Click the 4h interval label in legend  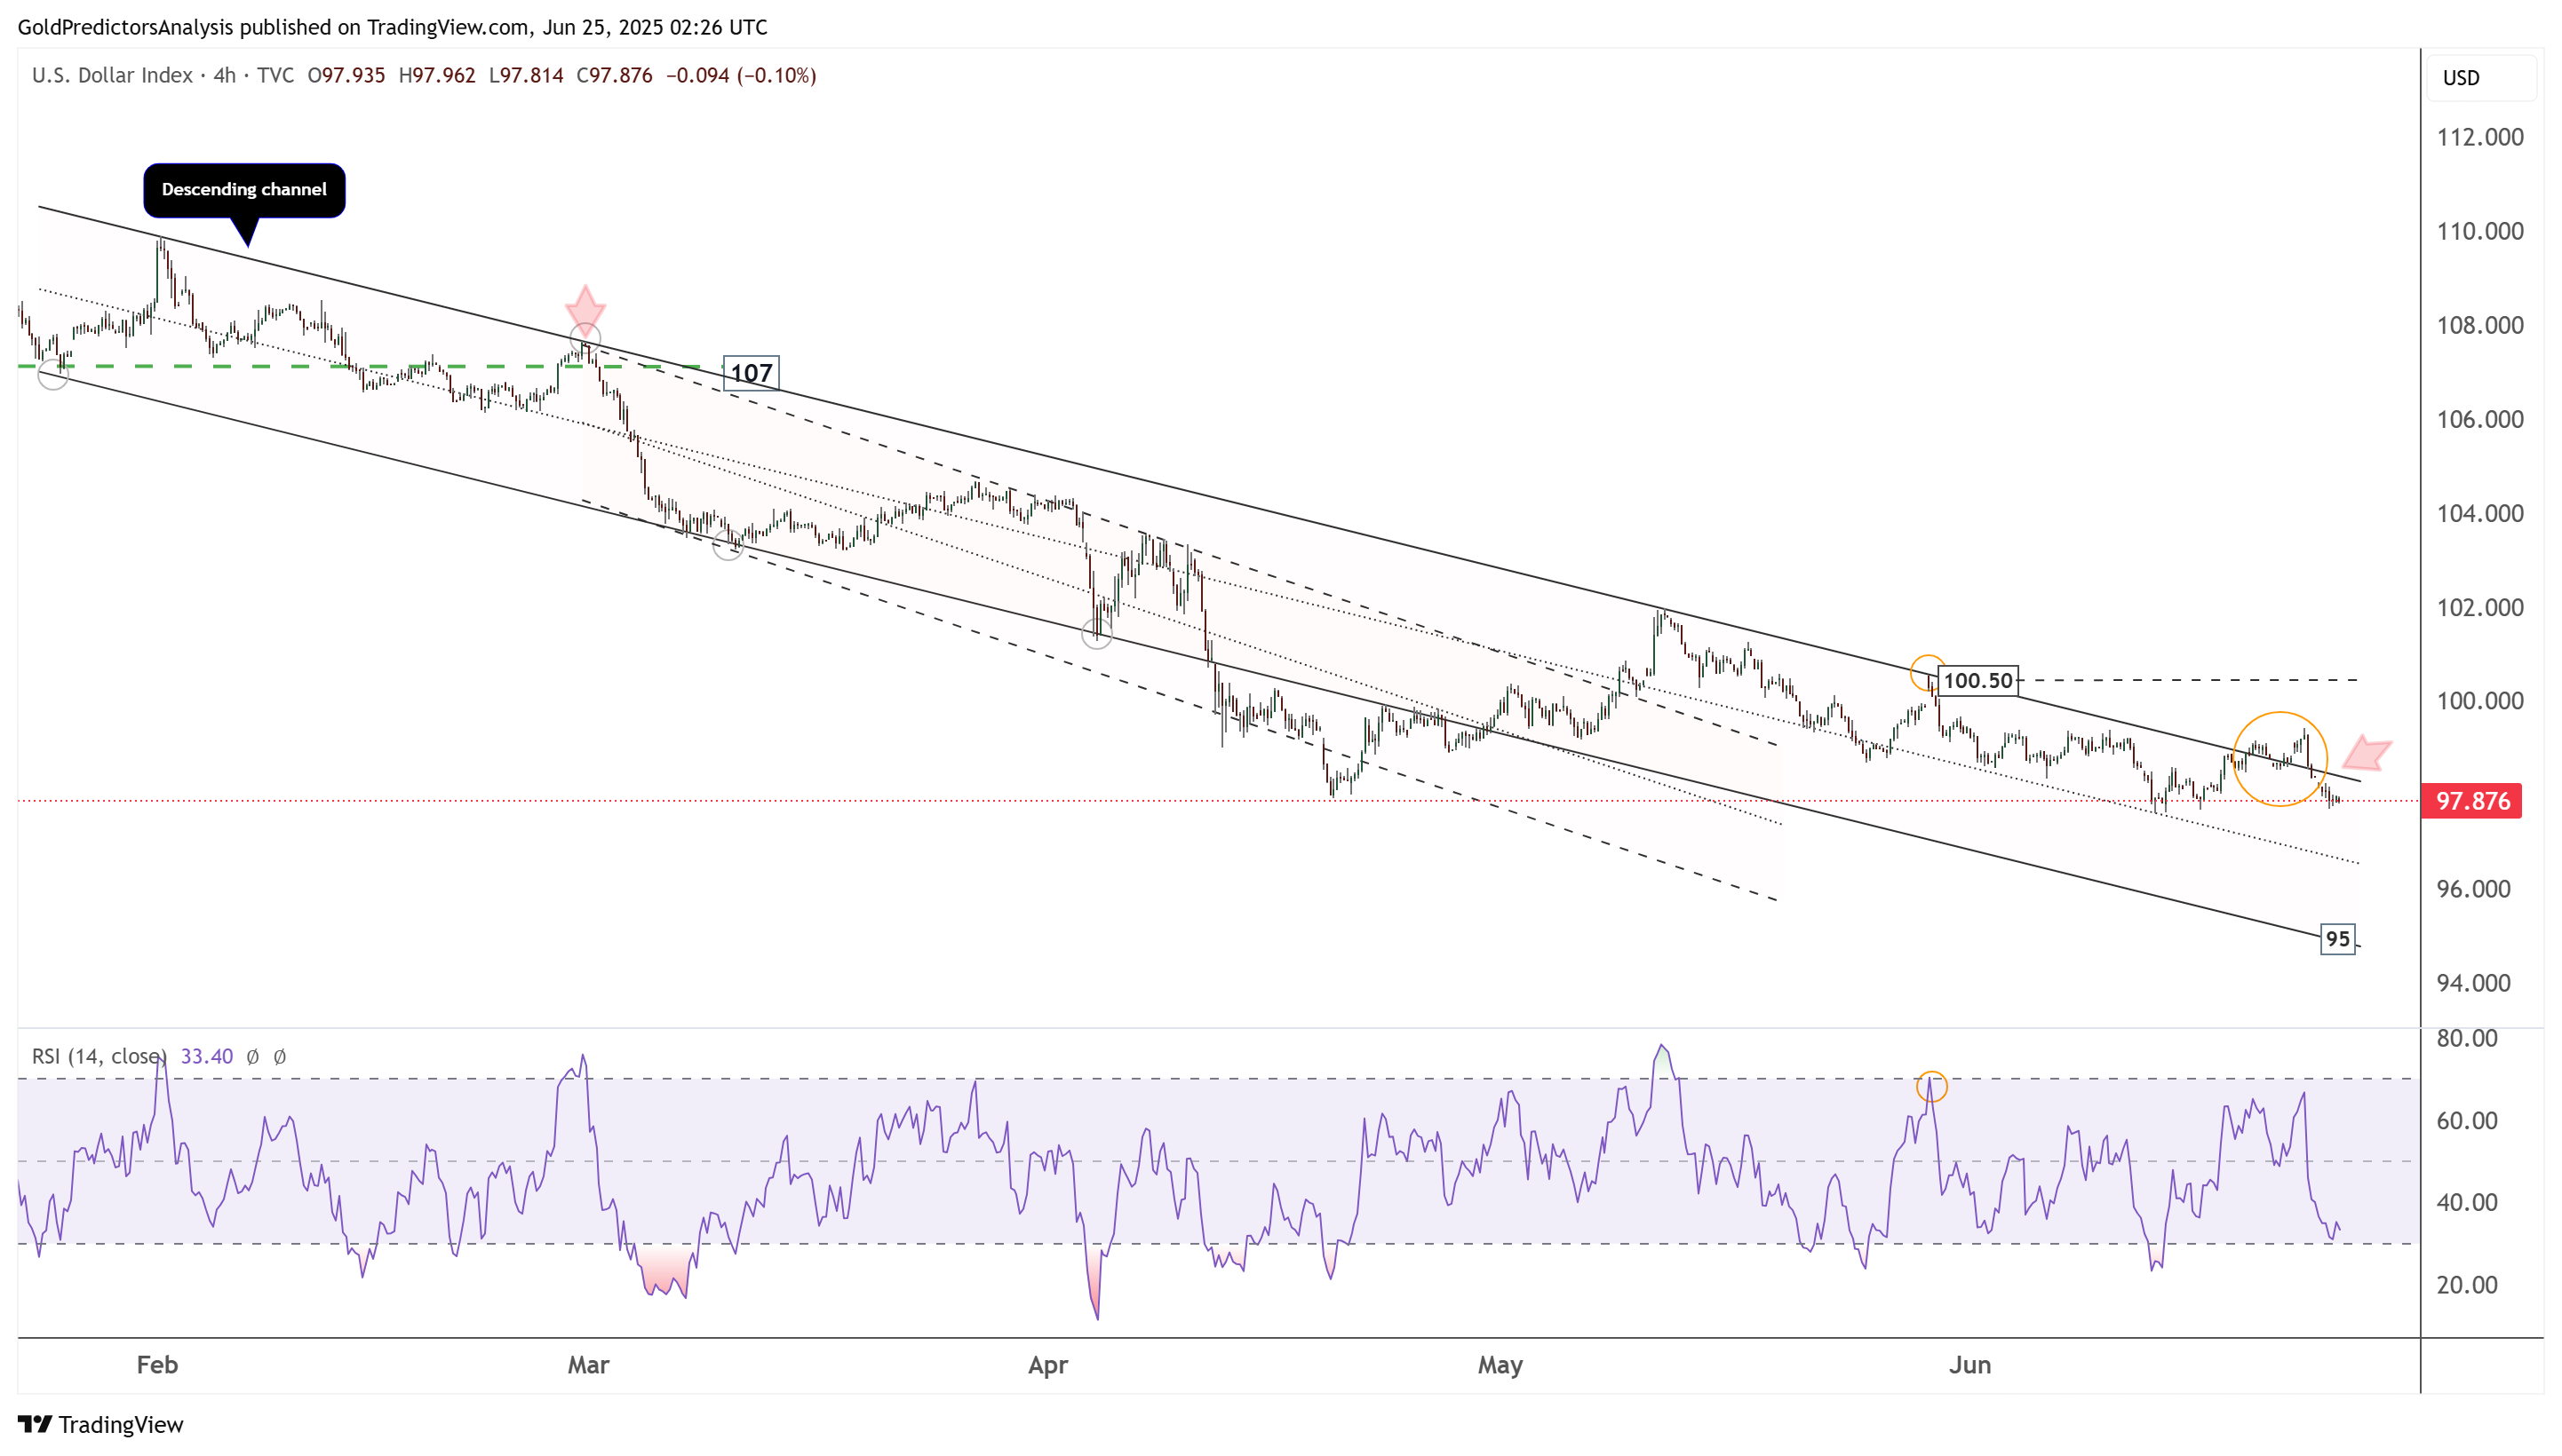pyautogui.click(x=224, y=75)
